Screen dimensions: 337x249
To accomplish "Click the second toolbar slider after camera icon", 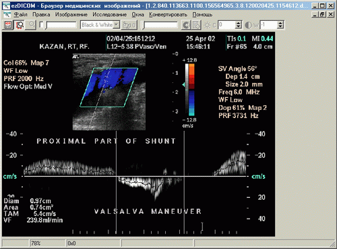I will pos(160,25).
